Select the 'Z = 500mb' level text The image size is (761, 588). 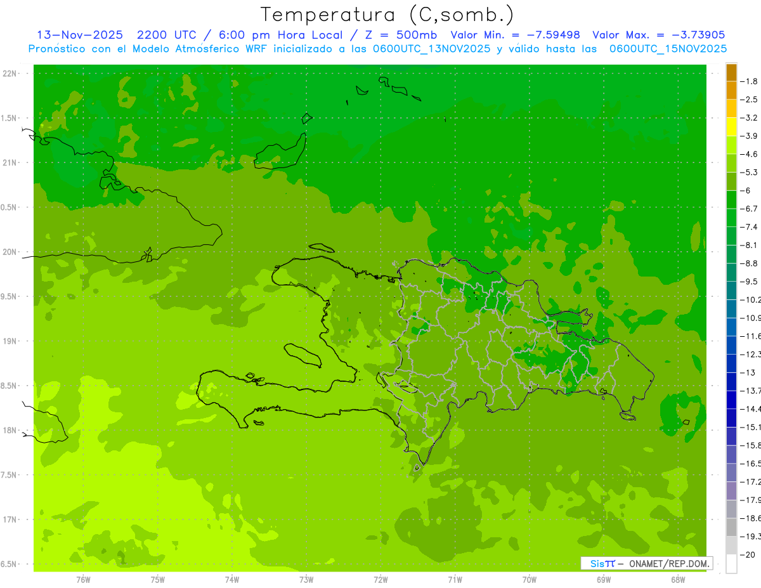click(397, 35)
